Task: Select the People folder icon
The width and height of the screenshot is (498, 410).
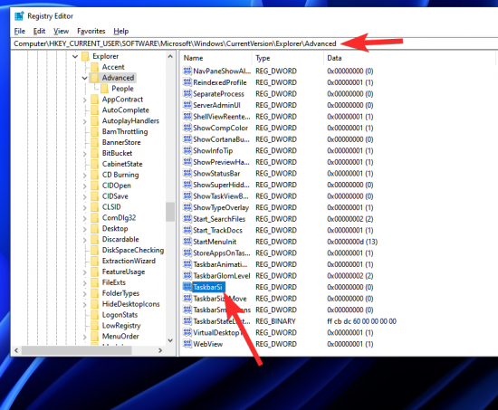Action: tap(104, 89)
